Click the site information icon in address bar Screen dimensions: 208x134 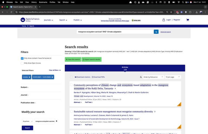point(17,12)
